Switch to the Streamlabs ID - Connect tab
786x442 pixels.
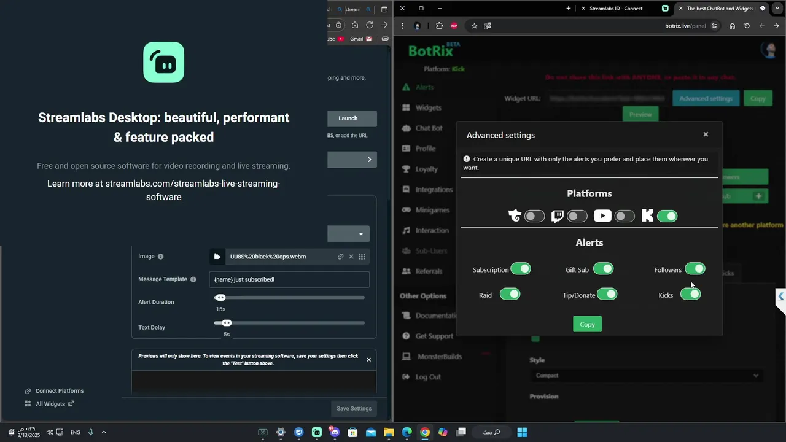pos(616,9)
